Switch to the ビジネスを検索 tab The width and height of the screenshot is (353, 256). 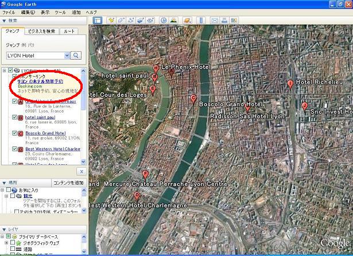42,32
